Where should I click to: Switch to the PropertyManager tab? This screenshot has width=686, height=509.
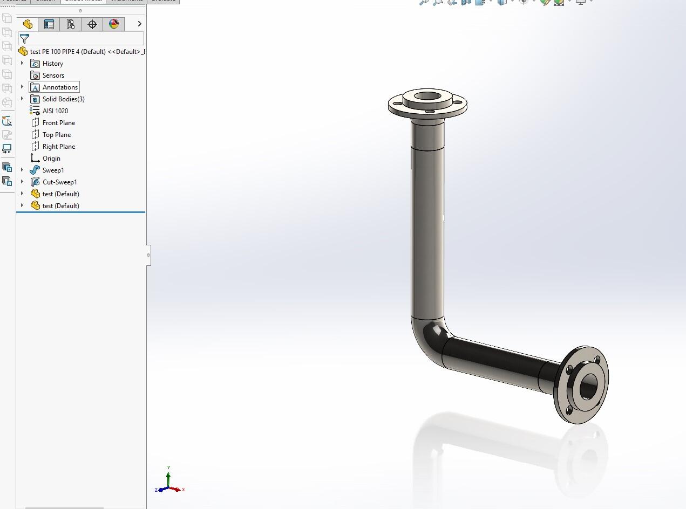49,24
